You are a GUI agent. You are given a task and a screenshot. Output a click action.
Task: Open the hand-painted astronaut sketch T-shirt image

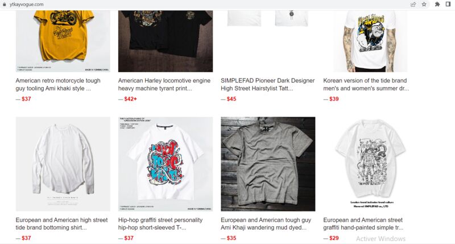point(370,164)
